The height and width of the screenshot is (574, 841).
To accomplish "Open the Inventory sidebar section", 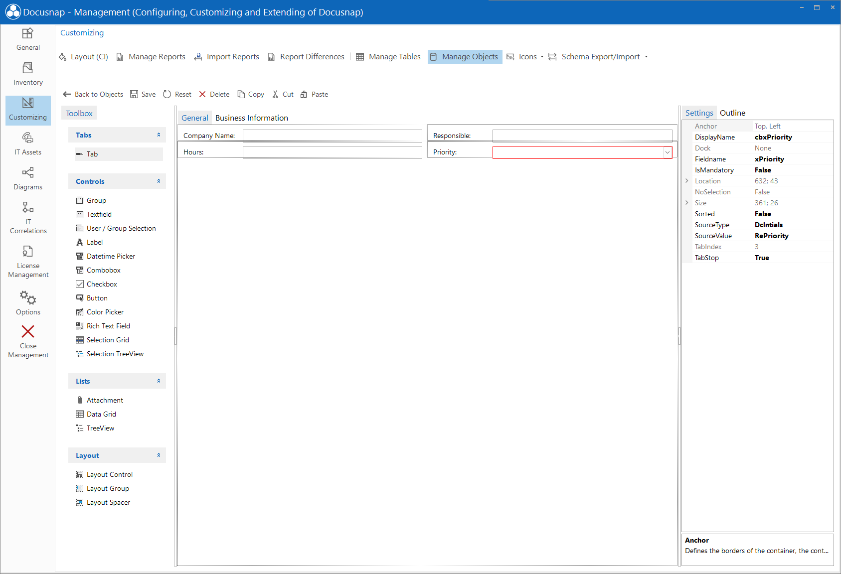I will (28, 74).
